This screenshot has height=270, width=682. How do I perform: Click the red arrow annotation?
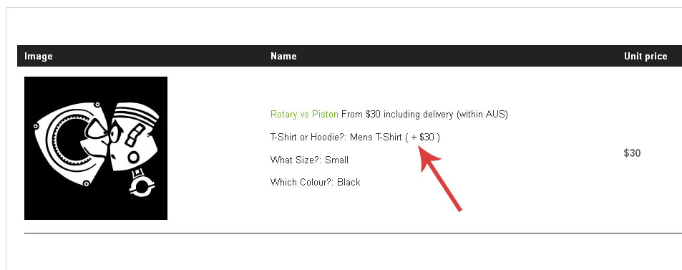[439, 178]
